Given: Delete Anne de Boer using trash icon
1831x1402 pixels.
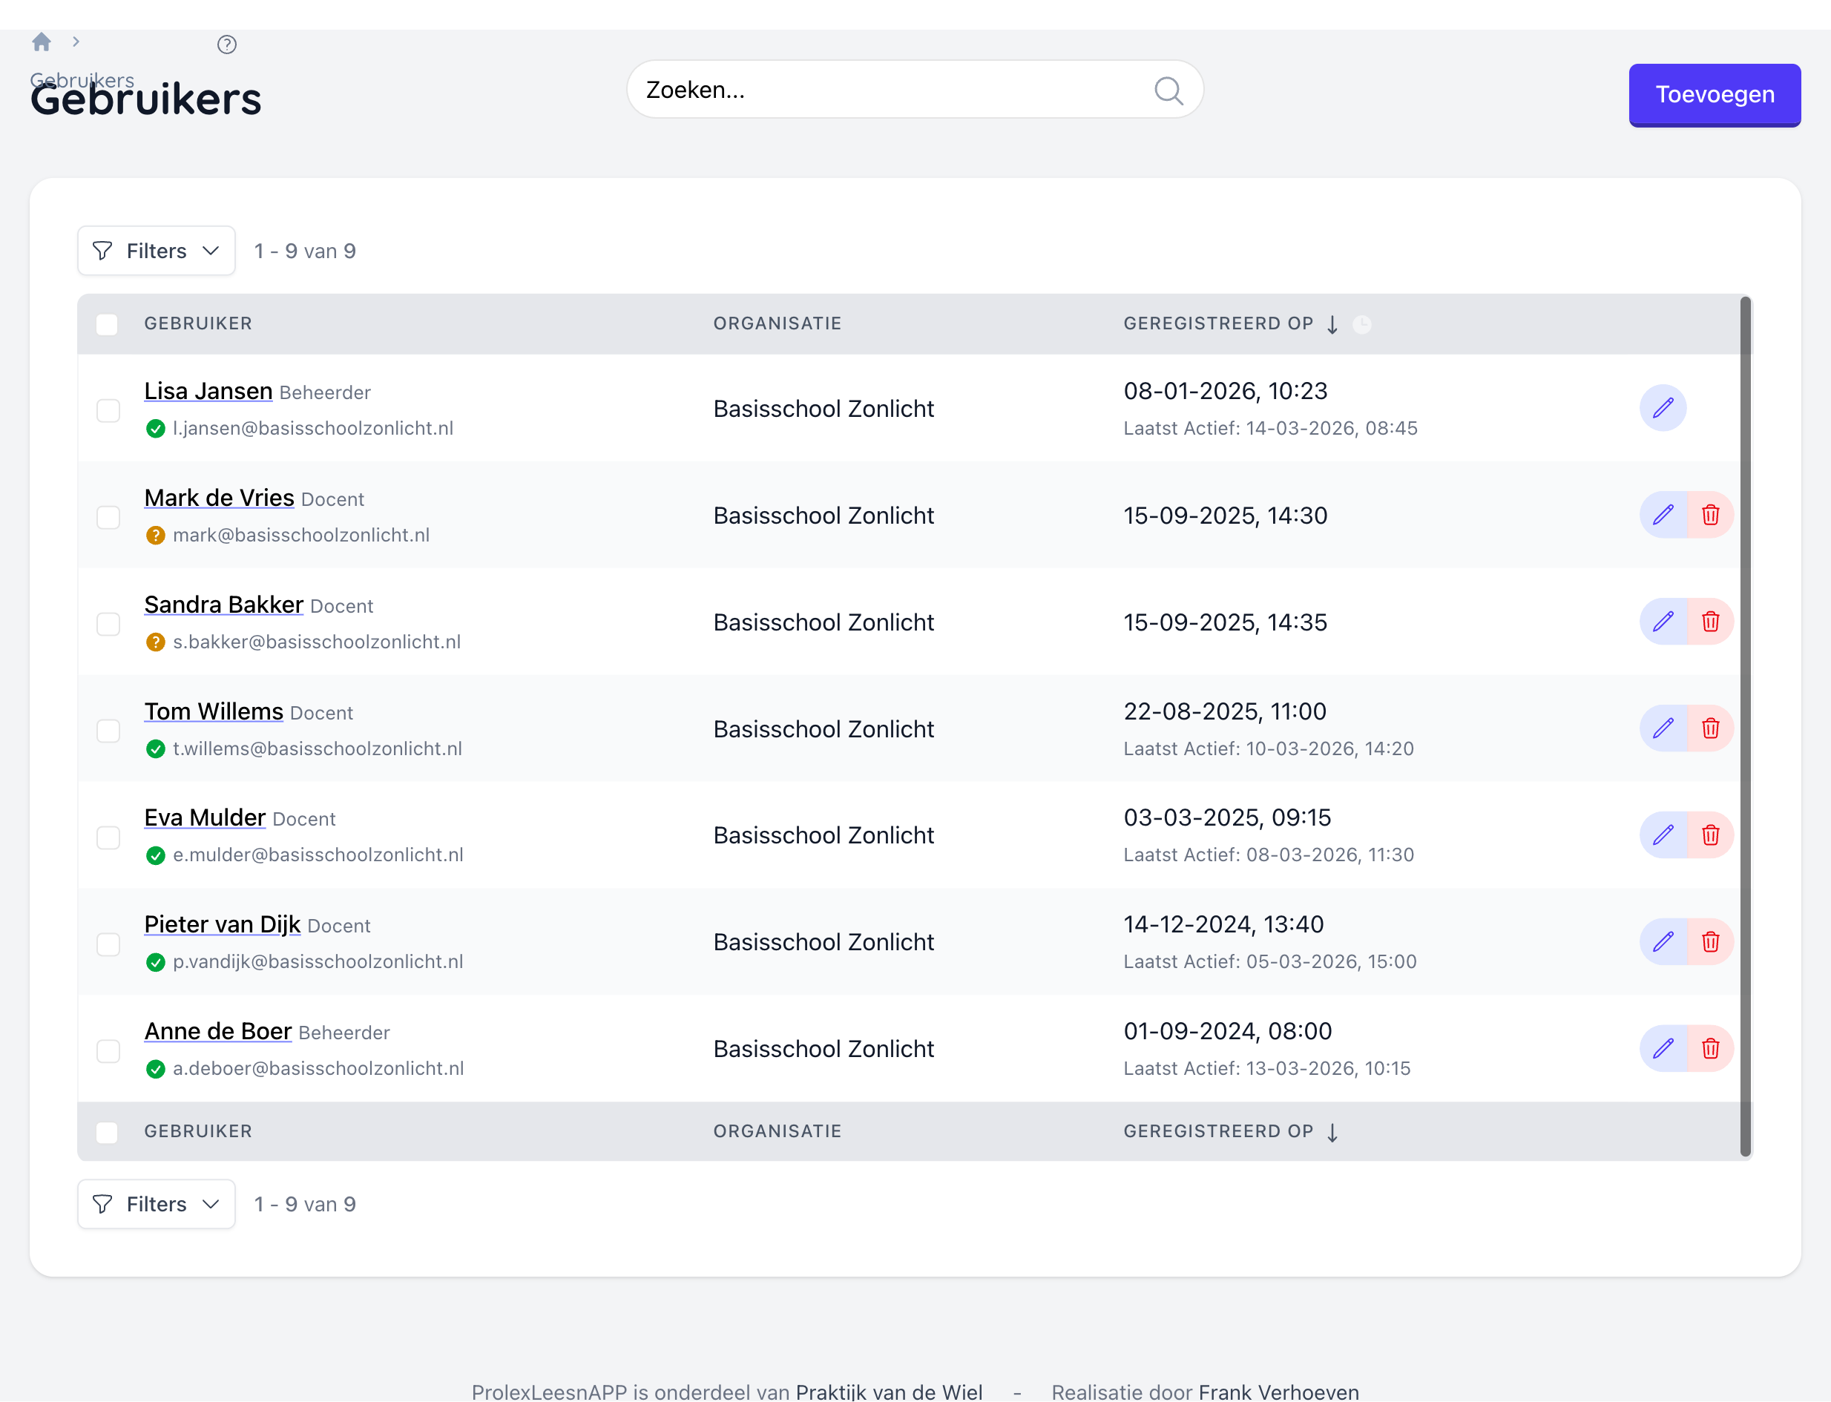Looking at the screenshot, I should click(x=1710, y=1048).
